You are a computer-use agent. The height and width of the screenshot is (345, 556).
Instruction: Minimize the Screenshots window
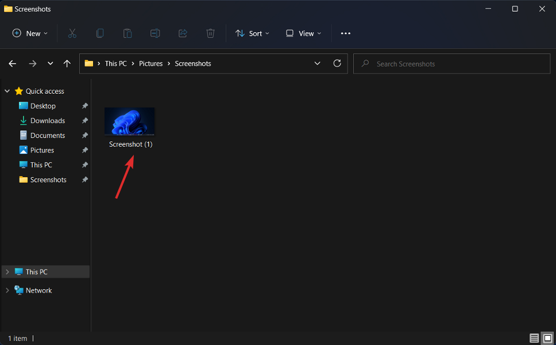coord(488,9)
